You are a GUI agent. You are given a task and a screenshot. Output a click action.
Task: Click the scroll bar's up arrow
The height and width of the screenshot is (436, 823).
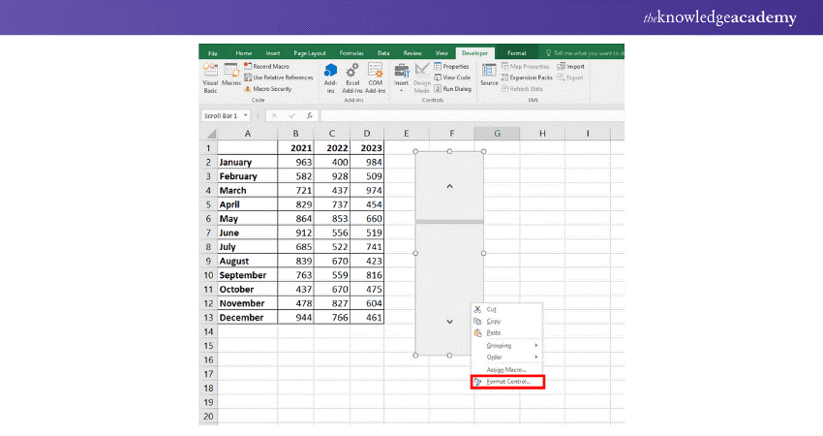(449, 187)
